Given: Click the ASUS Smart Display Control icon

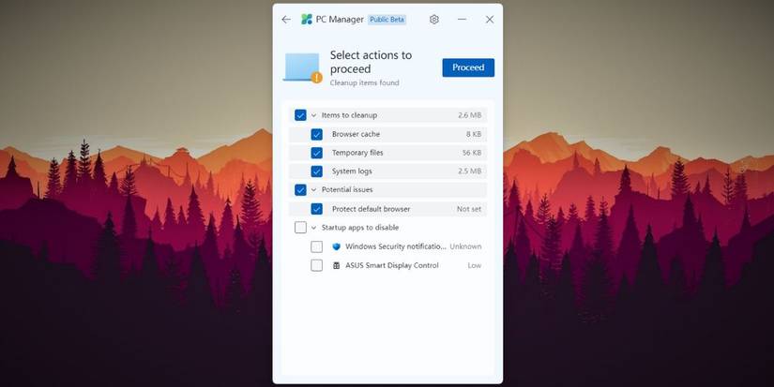Looking at the screenshot, I should tap(336, 265).
